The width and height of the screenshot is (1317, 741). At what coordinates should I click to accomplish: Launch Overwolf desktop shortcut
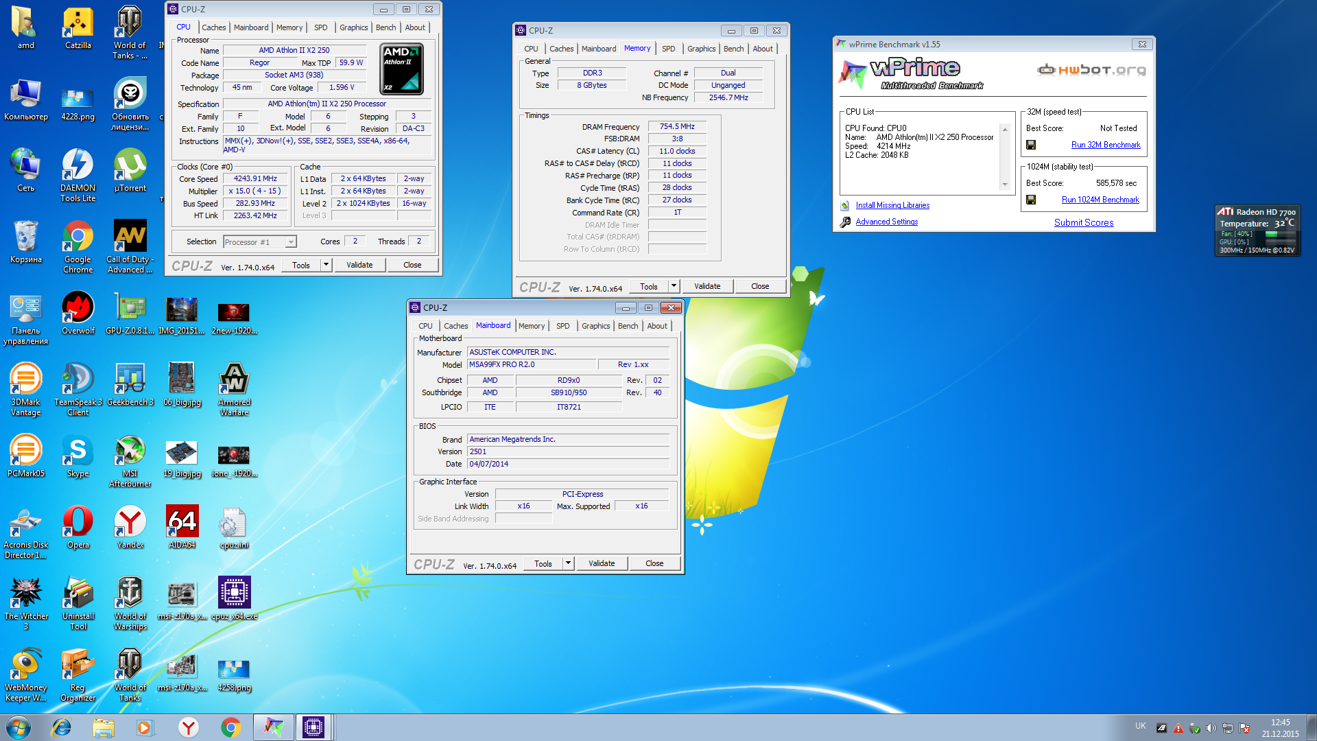[x=78, y=314]
